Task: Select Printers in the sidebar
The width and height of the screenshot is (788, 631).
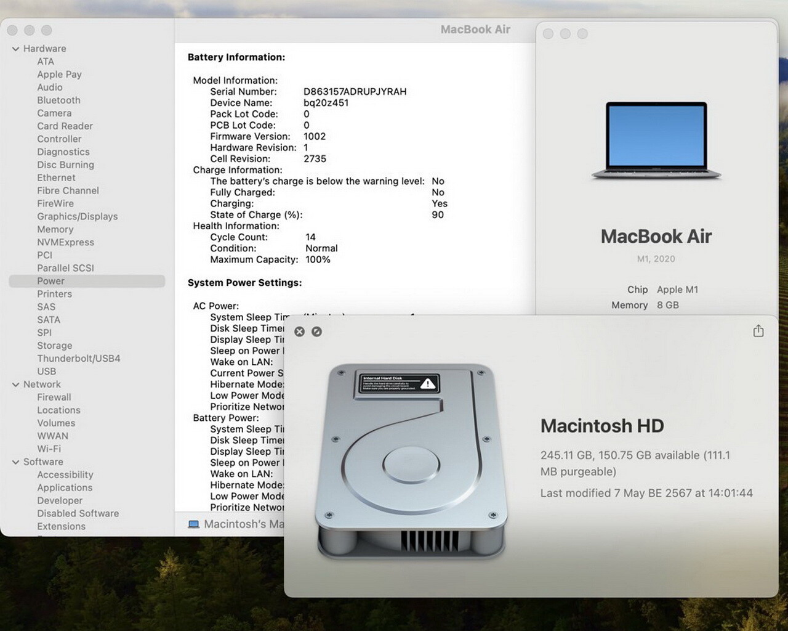Action: (x=54, y=295)
